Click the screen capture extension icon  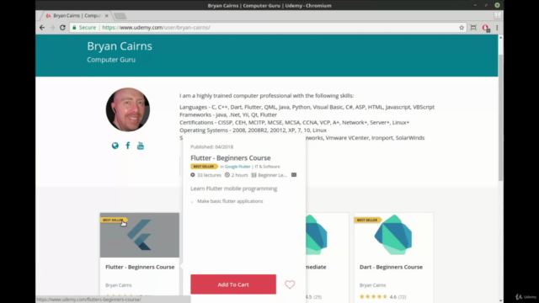473,28
